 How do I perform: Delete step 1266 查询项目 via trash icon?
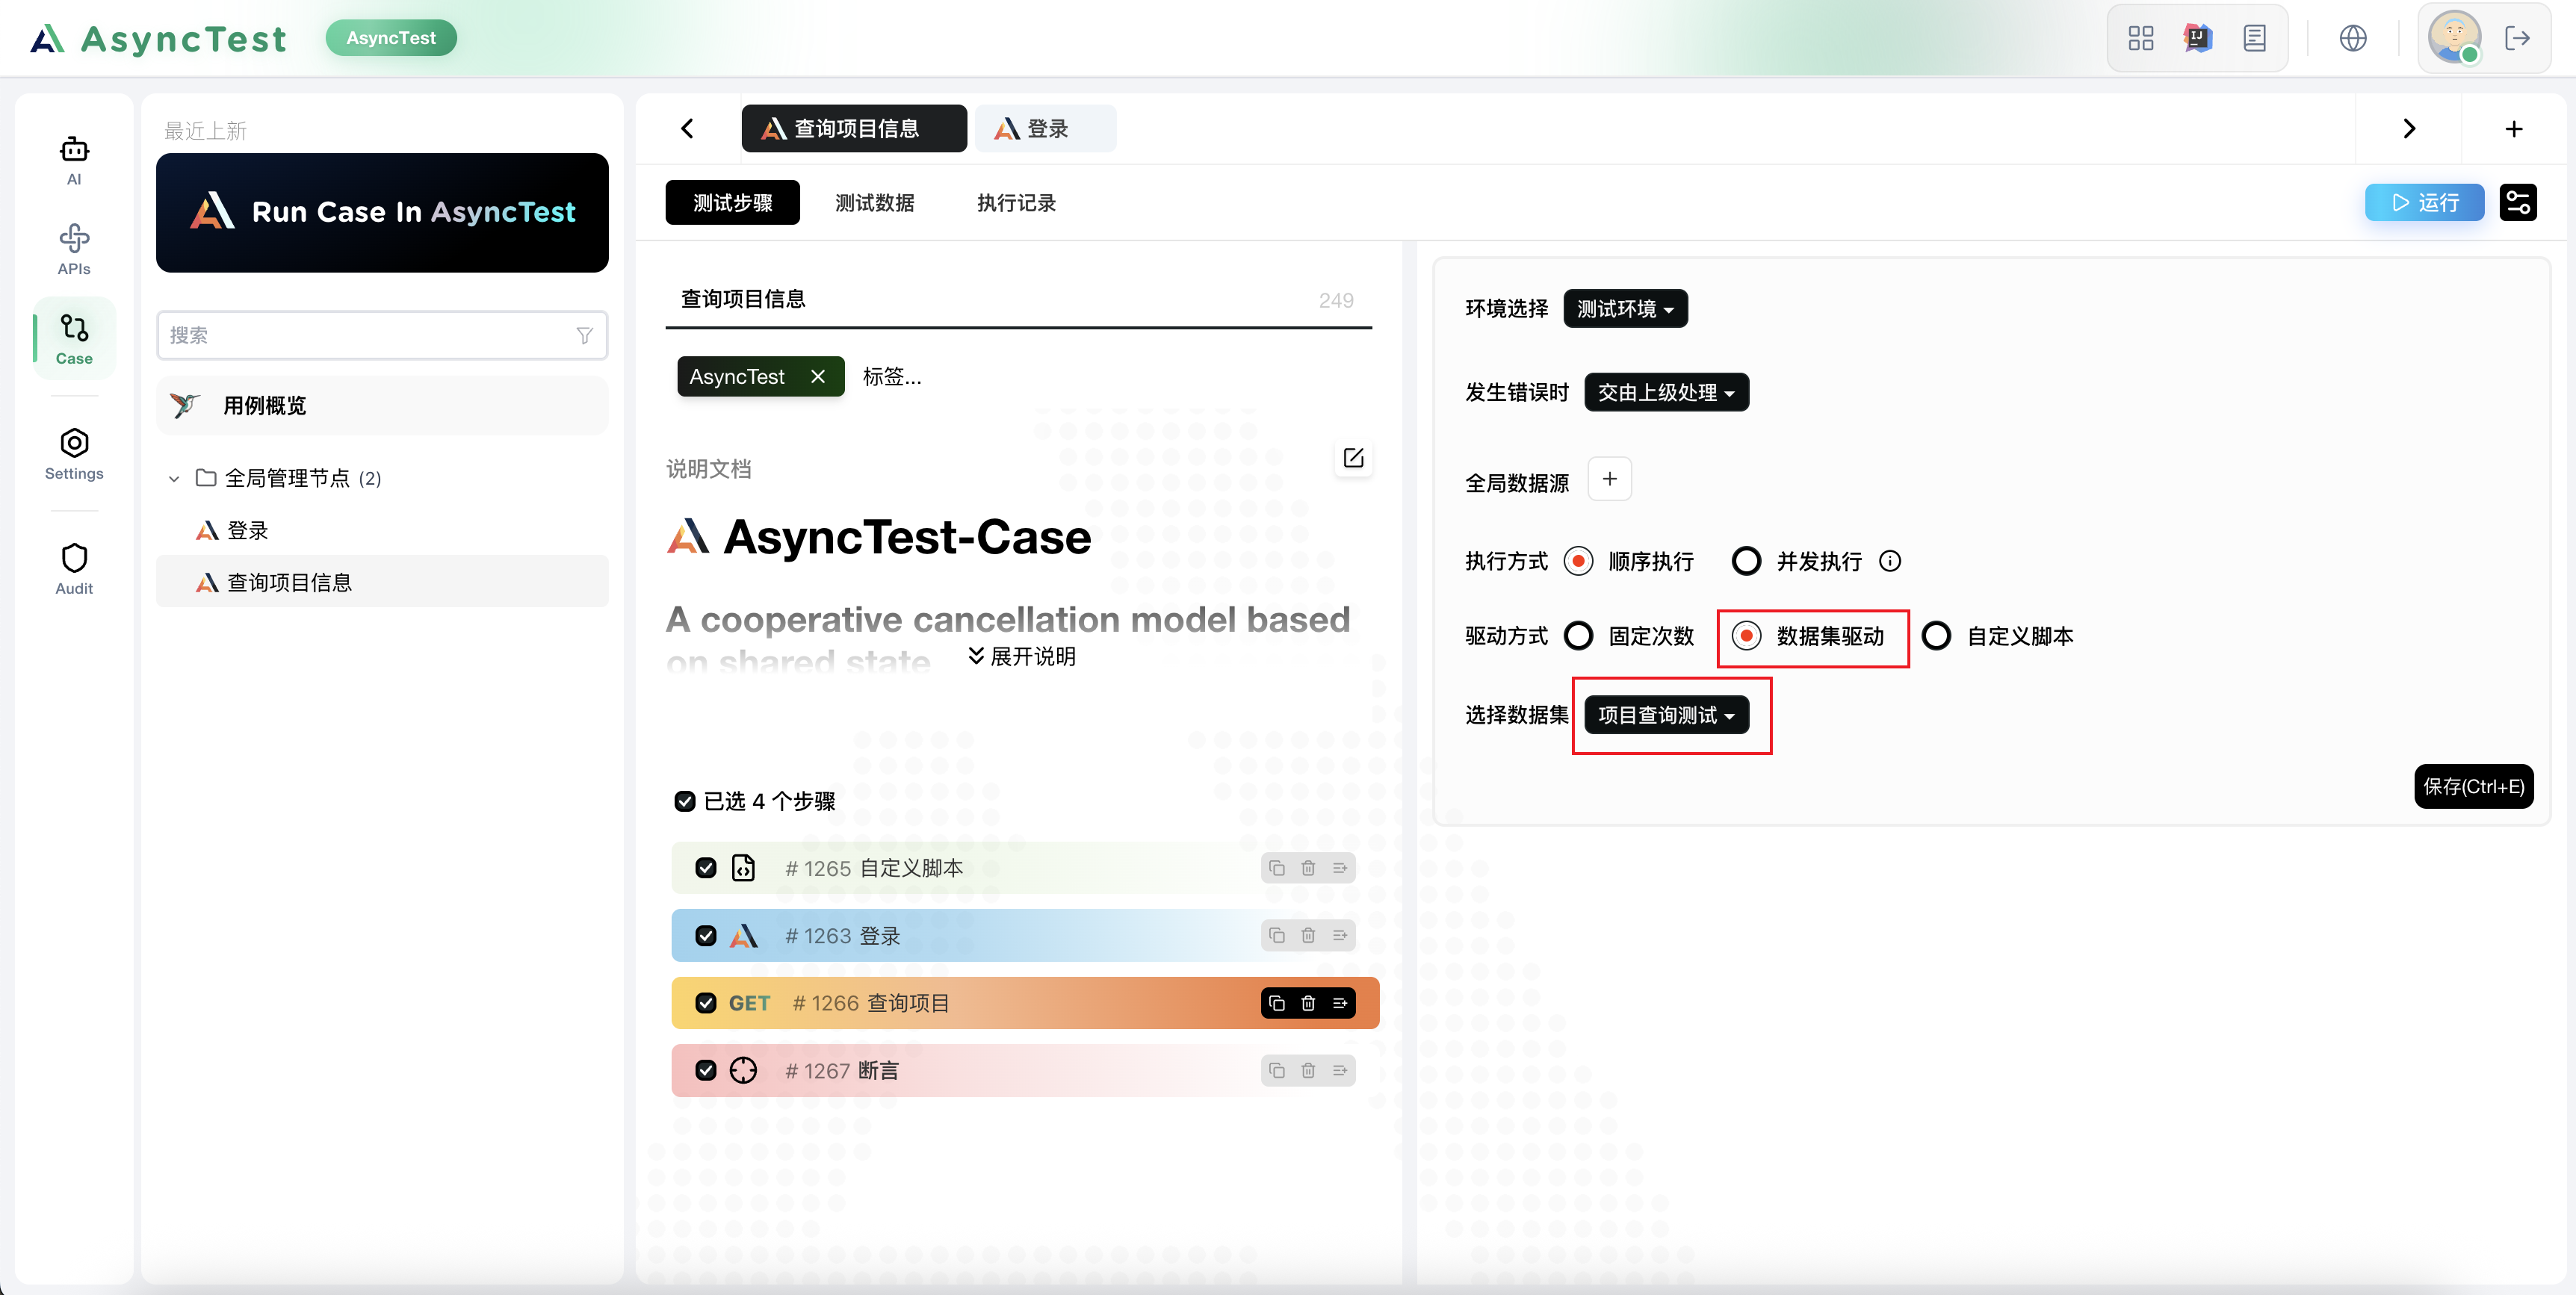(1308, 1003)
